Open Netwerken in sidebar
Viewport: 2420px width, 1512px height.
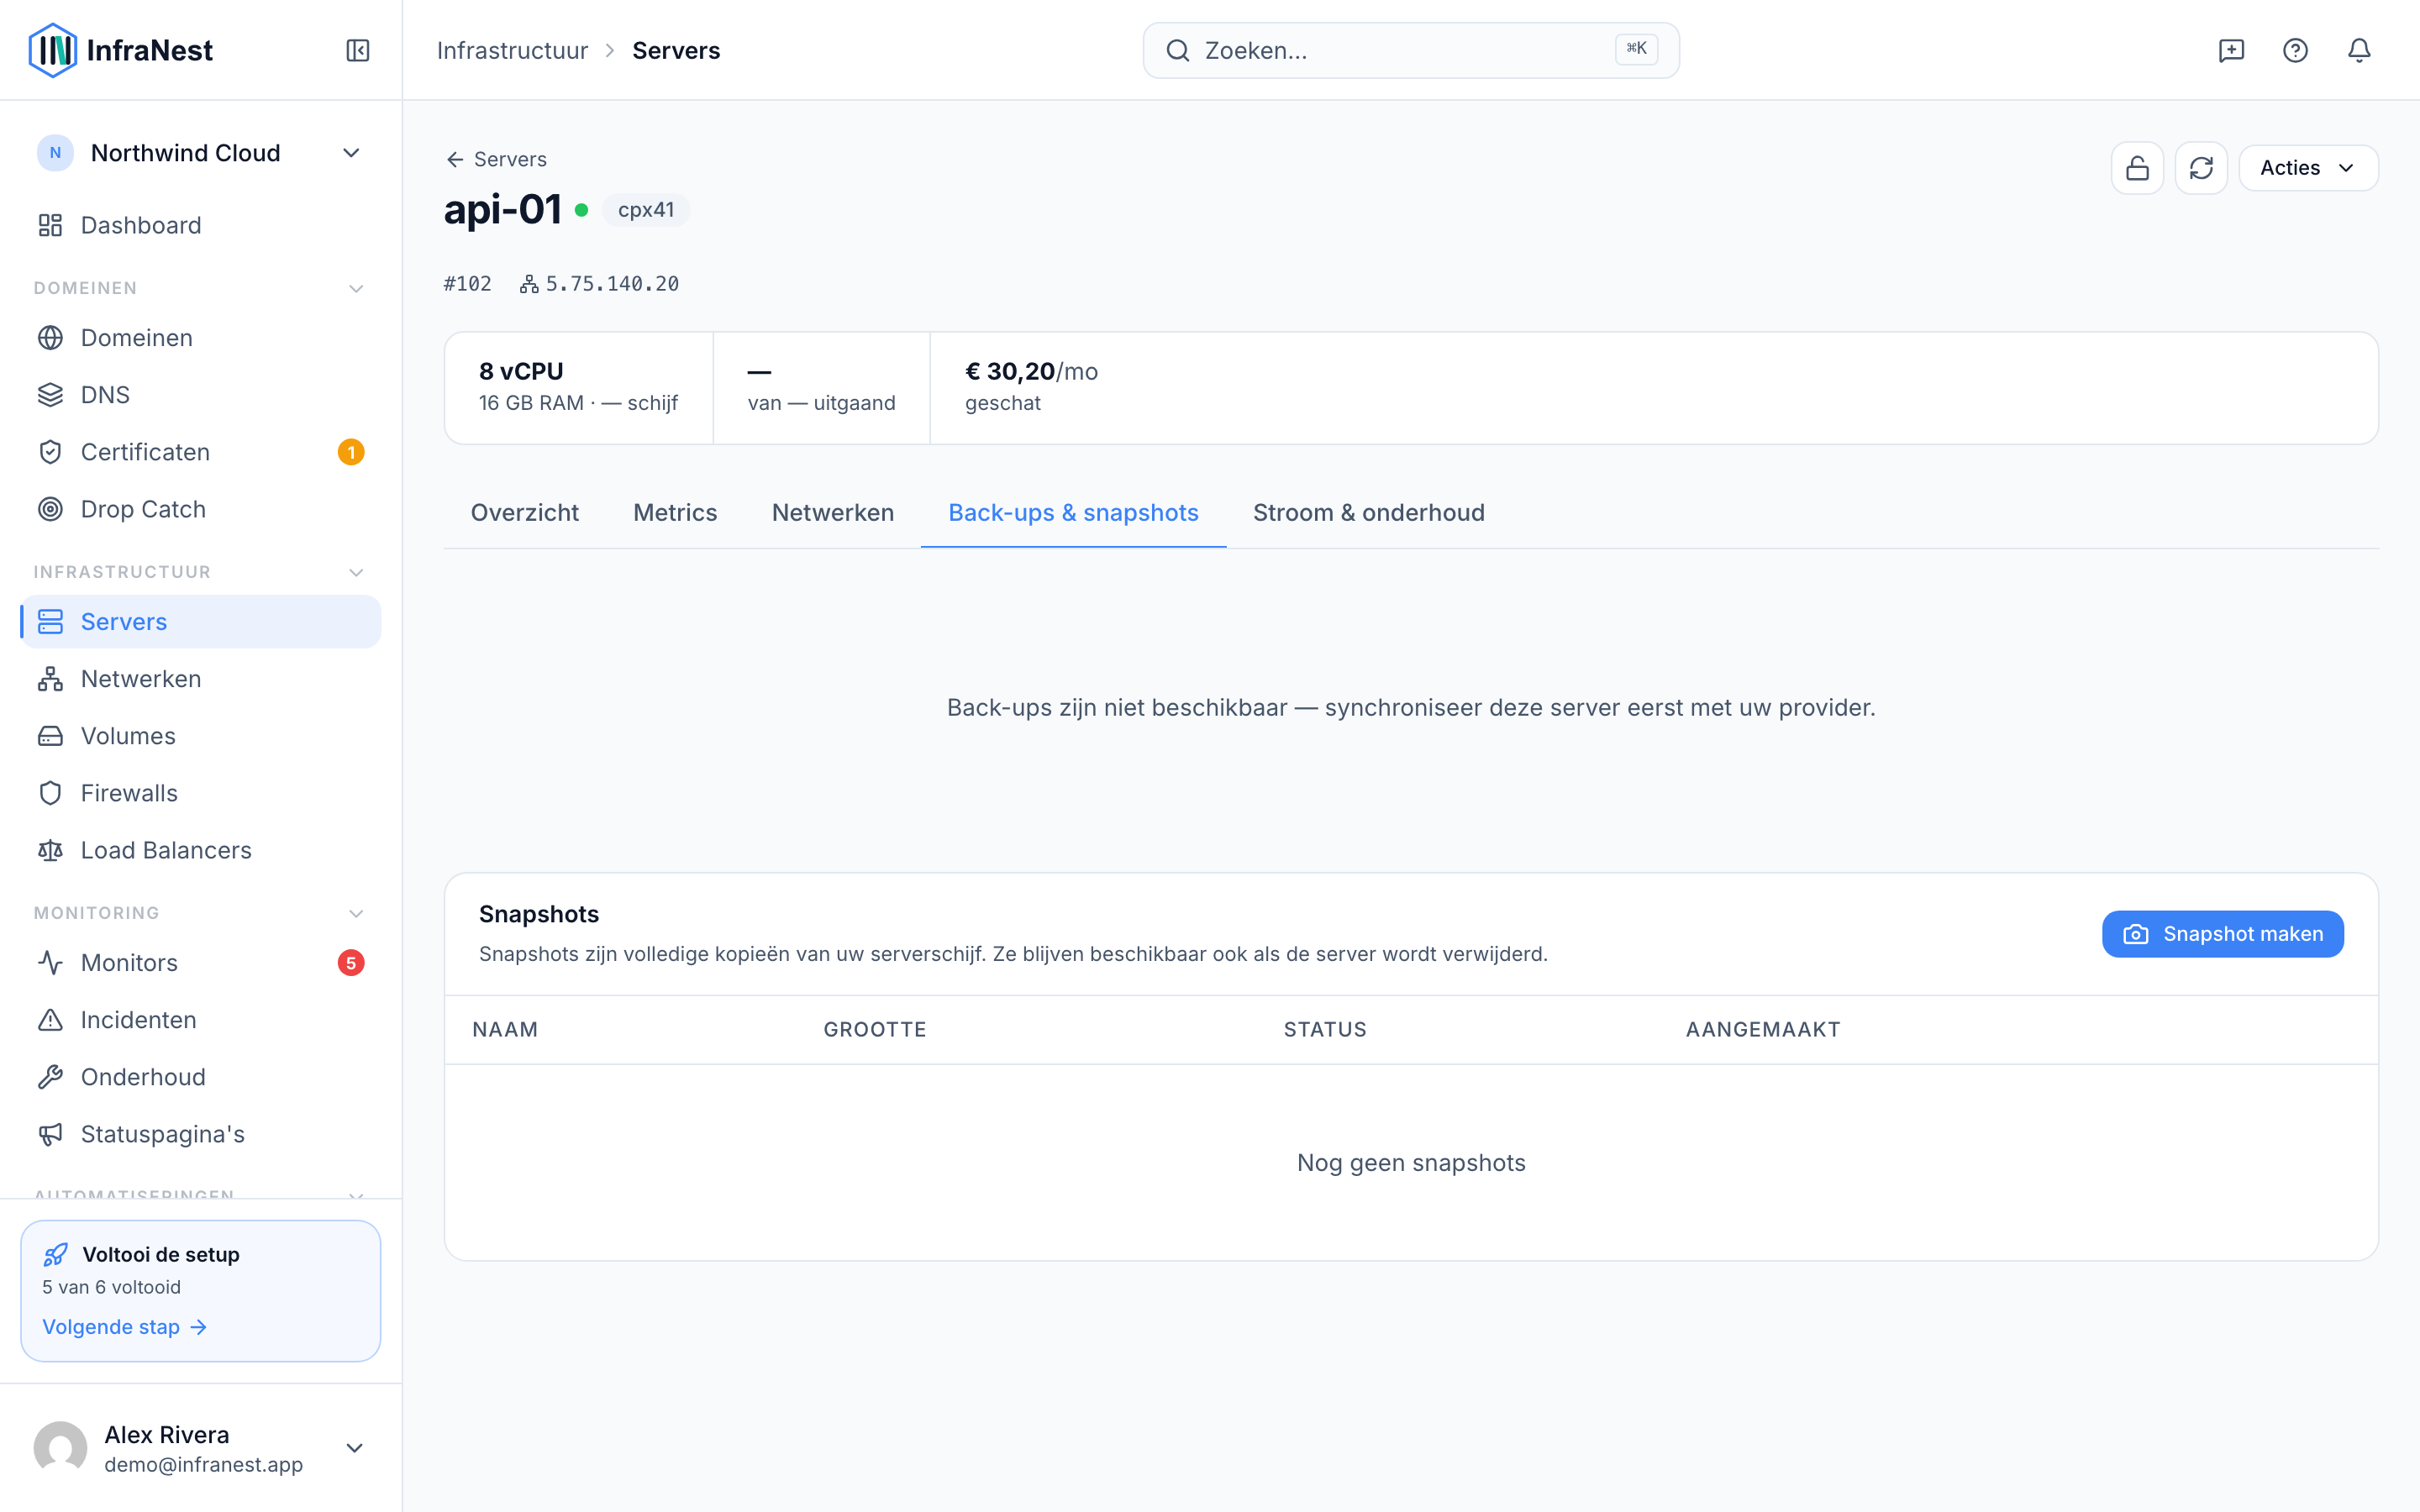point(200,679)
